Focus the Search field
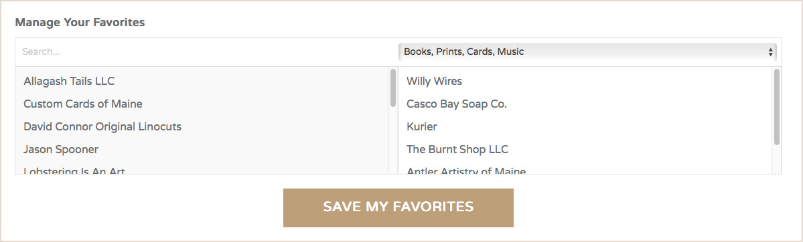Viewport: 803px width, 242px height. [x=205, y=51]
